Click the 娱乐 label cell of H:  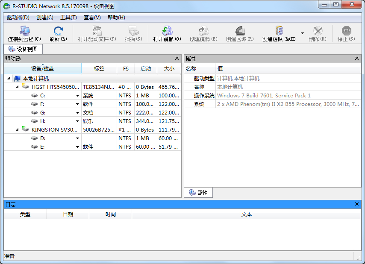tap(99, 121)
